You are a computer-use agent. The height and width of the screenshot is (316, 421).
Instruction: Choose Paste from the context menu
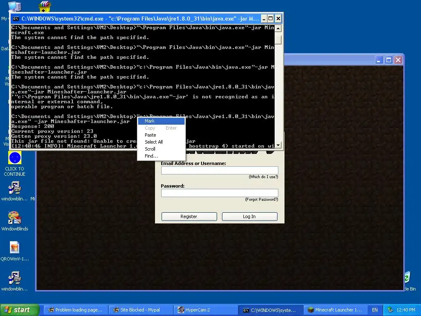tap(161, 135)
